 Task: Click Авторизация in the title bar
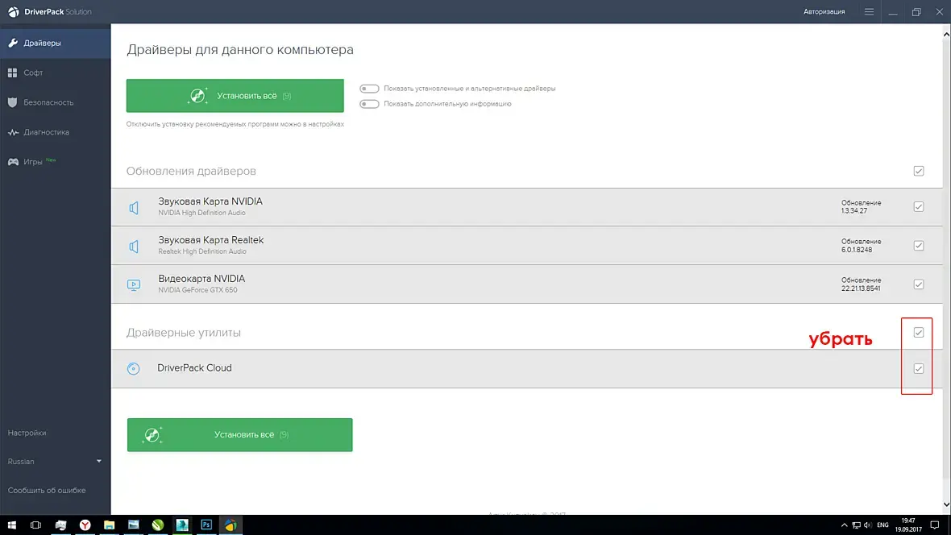coord(824,11)
